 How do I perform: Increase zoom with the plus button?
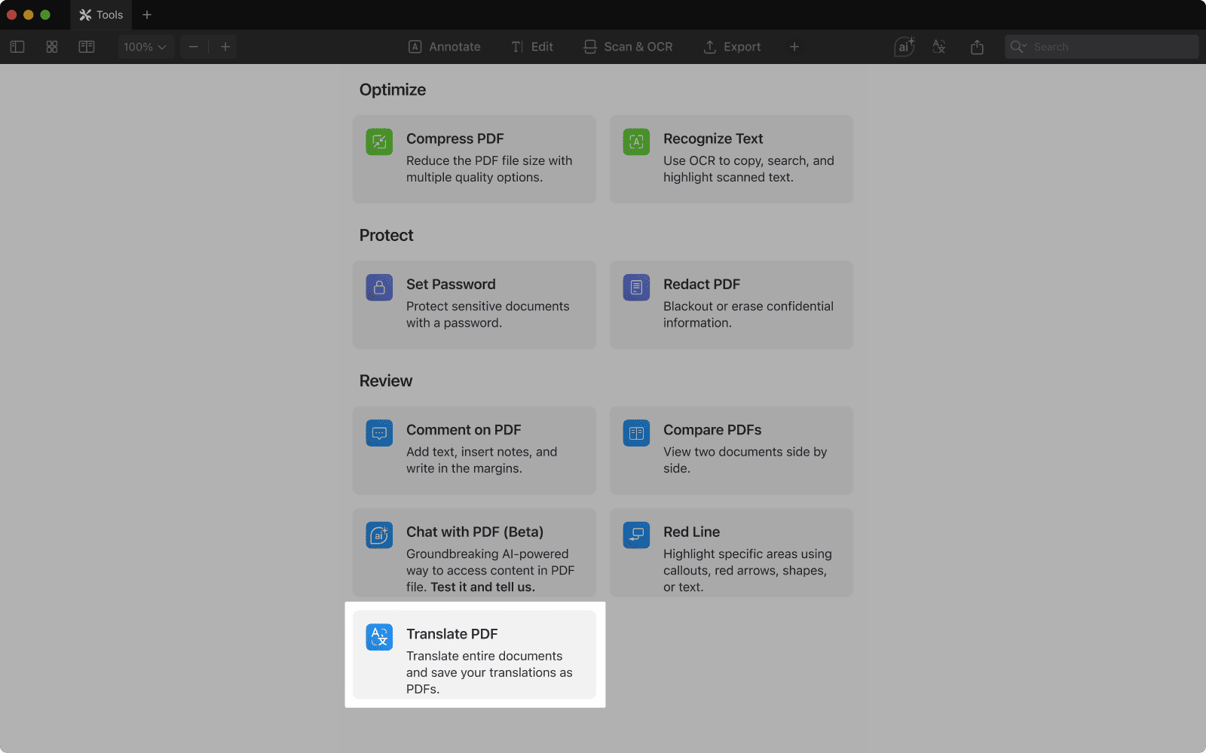tap(225, 47)
